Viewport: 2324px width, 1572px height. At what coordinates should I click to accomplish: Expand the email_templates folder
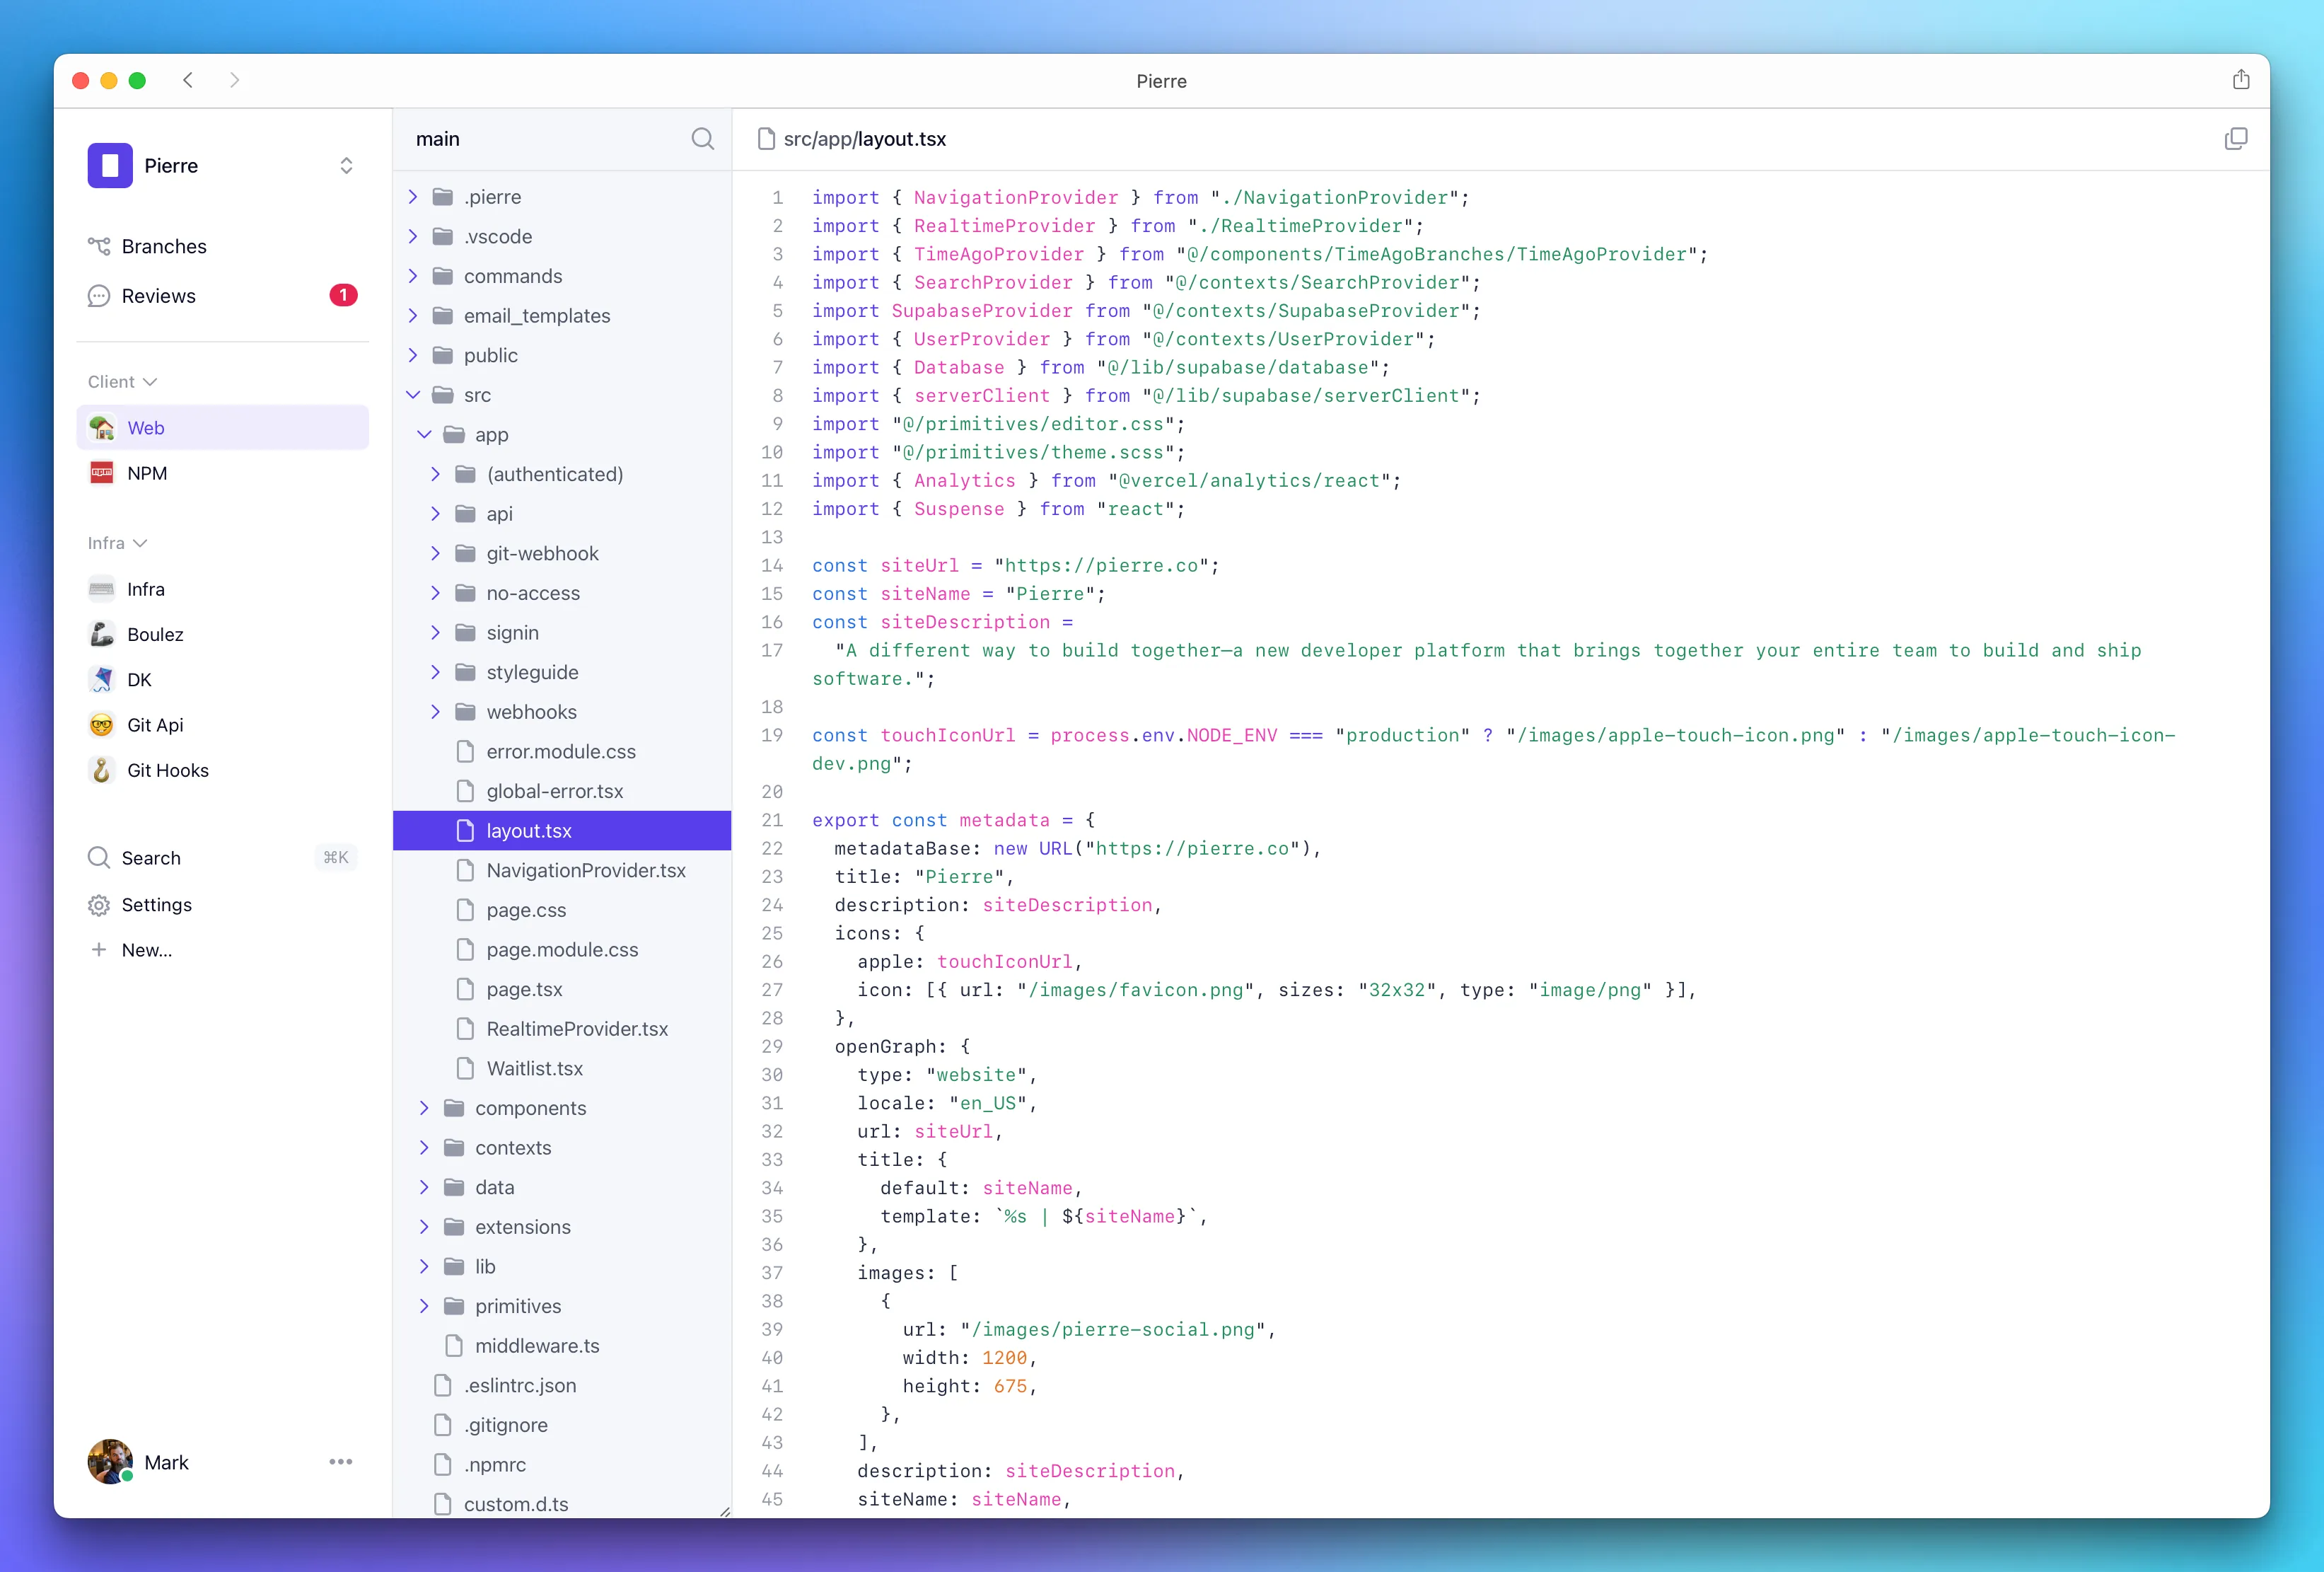coord(413,316)
